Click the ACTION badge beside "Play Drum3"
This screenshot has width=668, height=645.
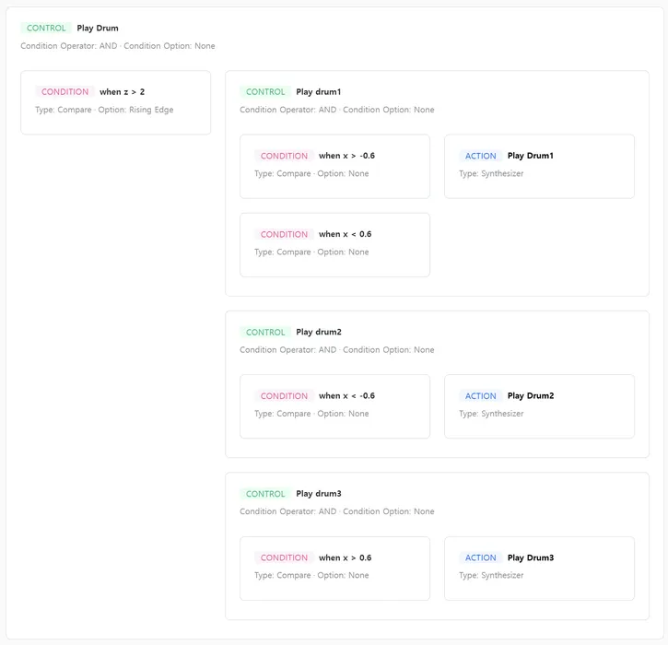tap(480, 558)
